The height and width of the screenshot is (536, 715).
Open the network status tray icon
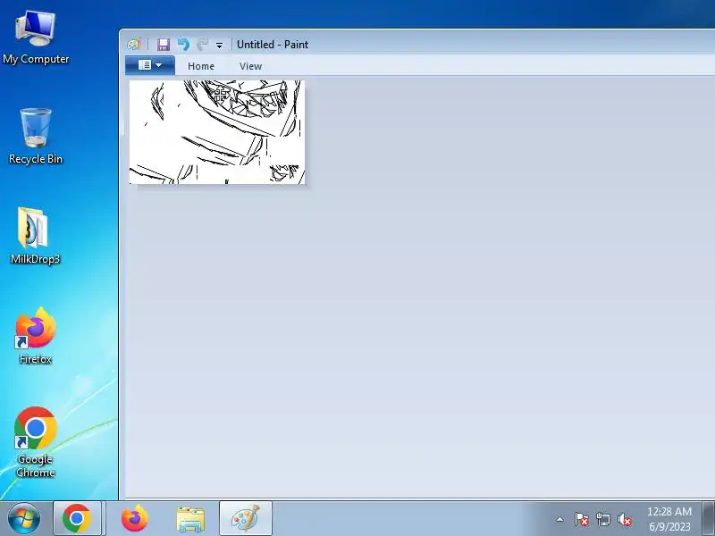(x=603, y=519)
